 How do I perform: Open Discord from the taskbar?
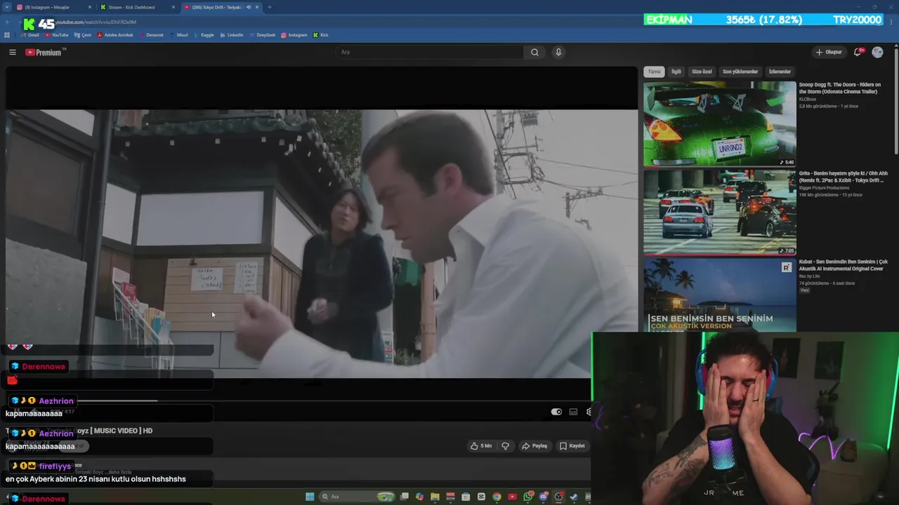coord(543,497)
